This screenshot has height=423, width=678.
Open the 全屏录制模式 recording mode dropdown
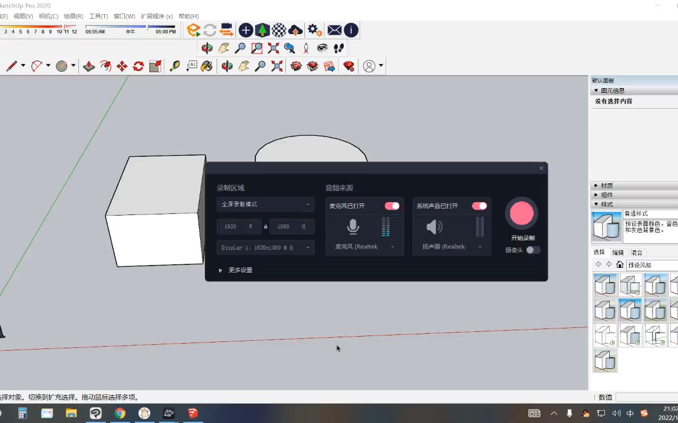click(x=265, y=204)
